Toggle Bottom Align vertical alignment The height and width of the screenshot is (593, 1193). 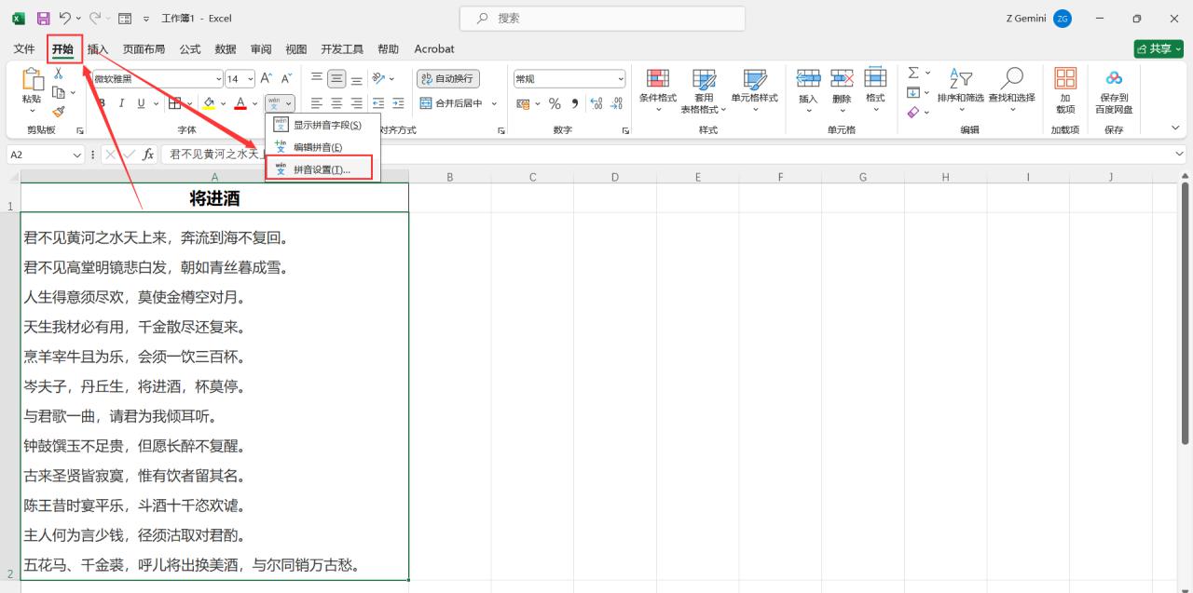(x=357, y=79)
